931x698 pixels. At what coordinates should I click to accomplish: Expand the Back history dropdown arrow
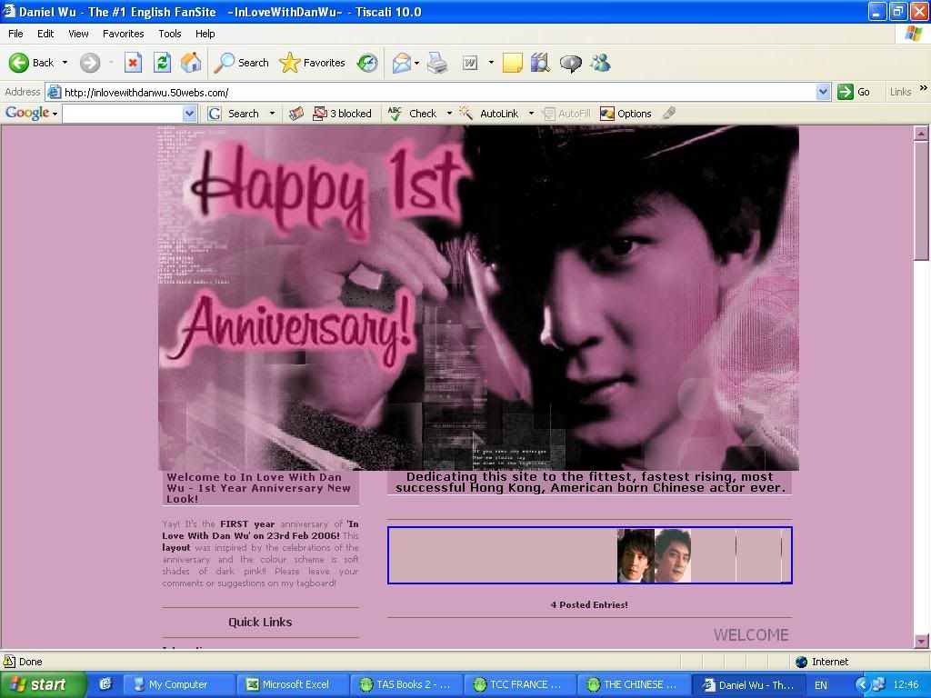[65, 63]
